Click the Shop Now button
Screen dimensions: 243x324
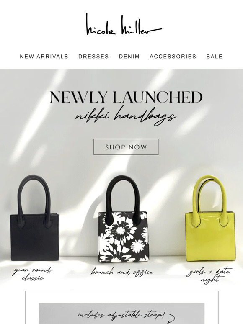126,147
